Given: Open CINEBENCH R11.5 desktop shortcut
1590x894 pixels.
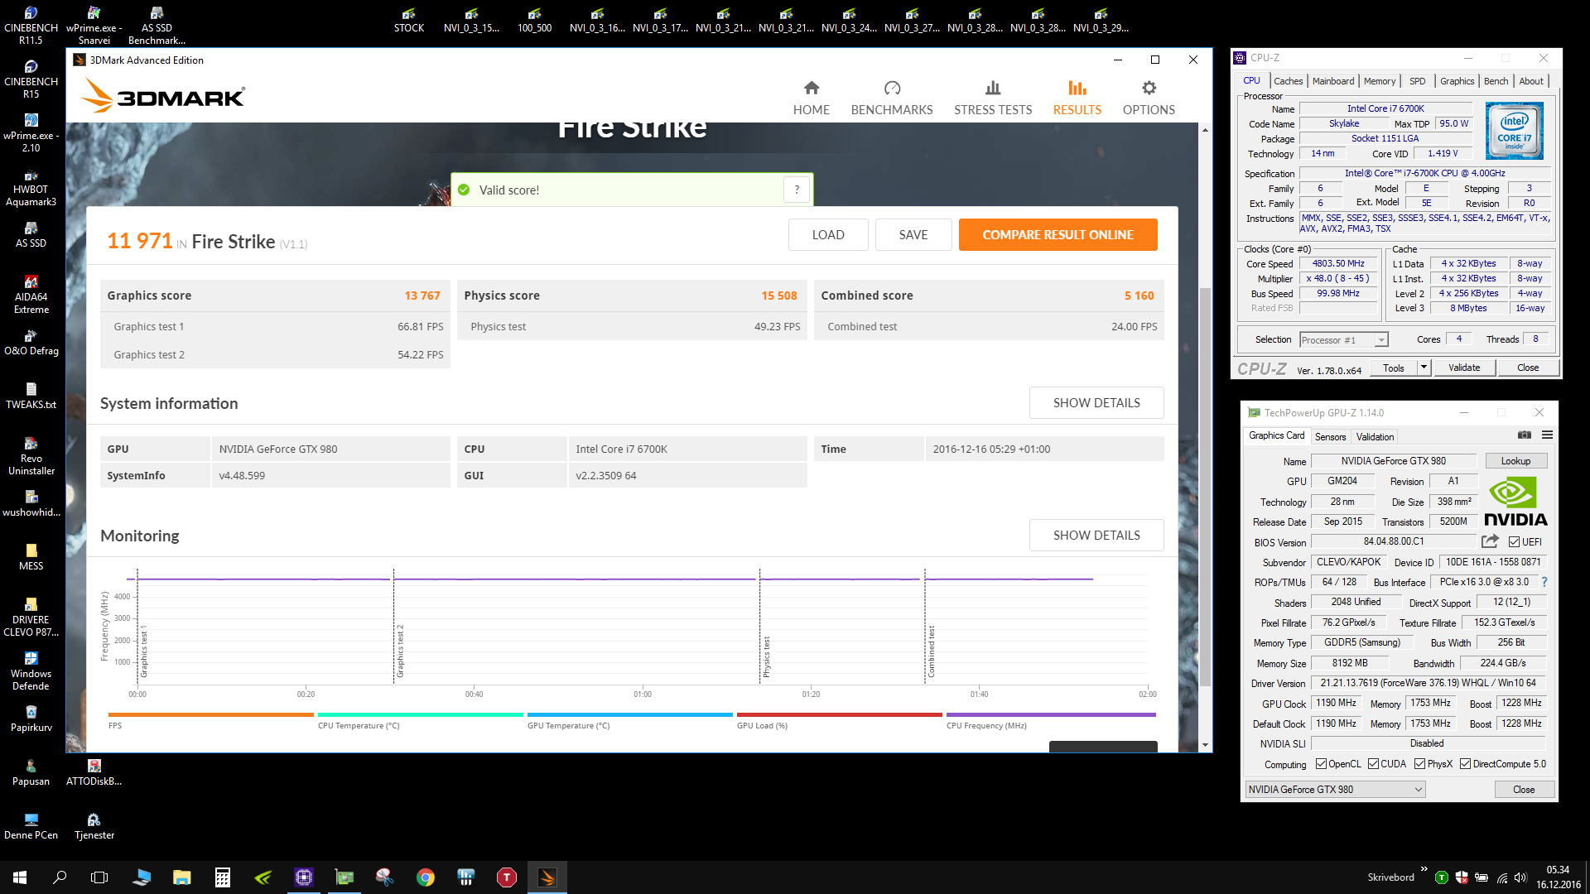Looking at the screenshot, I should 31,25.
